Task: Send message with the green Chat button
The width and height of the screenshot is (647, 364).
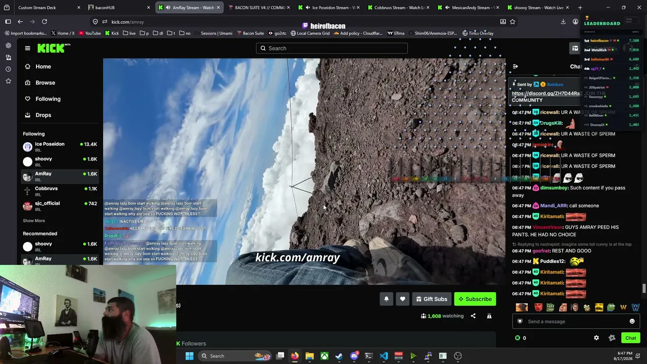Action: coord(631,338)
